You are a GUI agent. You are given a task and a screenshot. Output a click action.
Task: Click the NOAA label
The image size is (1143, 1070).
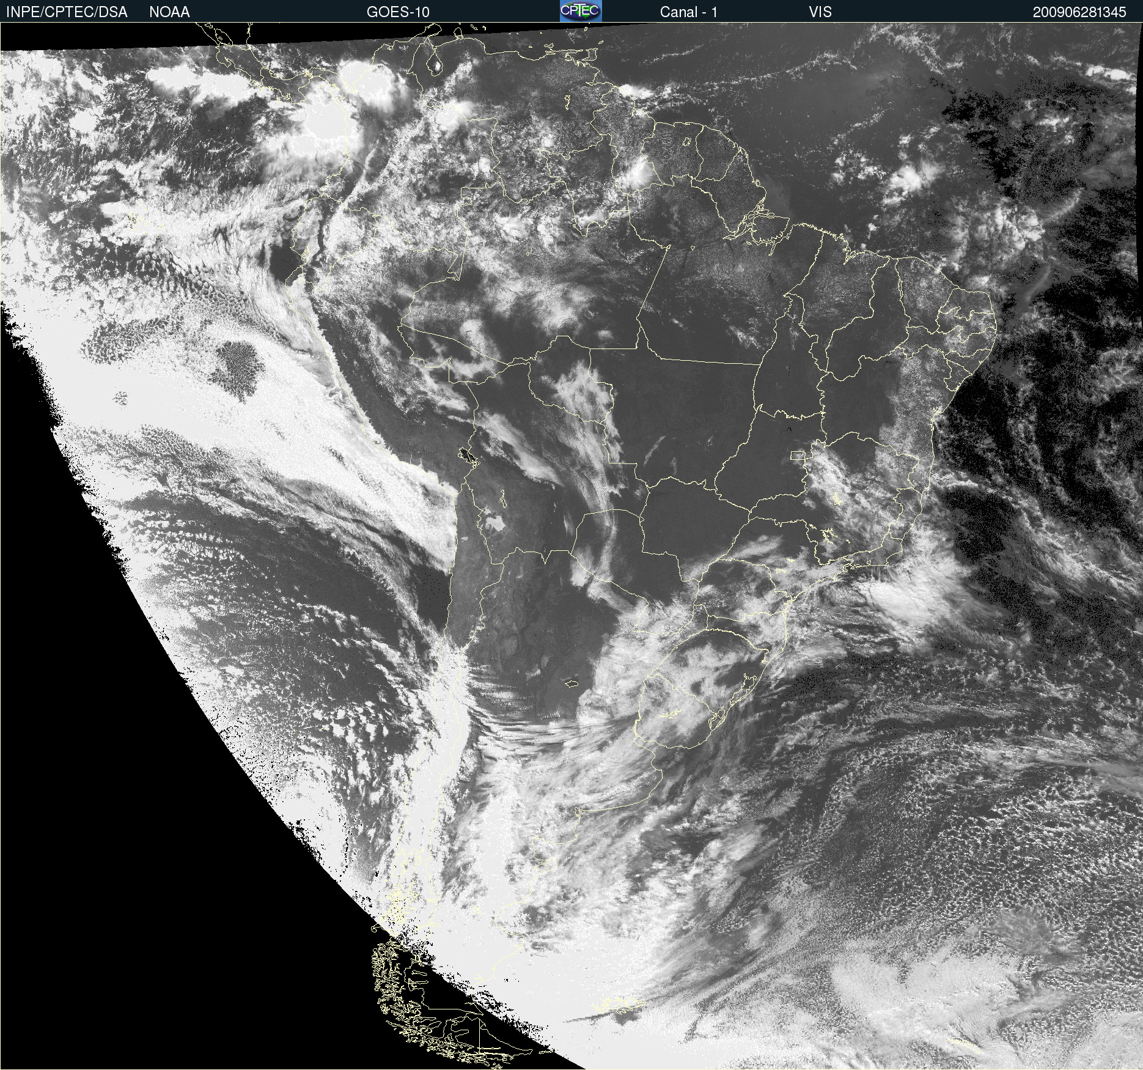click(x=169, y=12)
